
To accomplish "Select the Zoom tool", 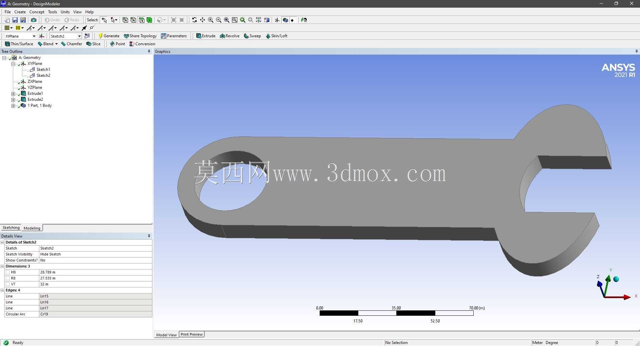I will click(x=211, y=20).
